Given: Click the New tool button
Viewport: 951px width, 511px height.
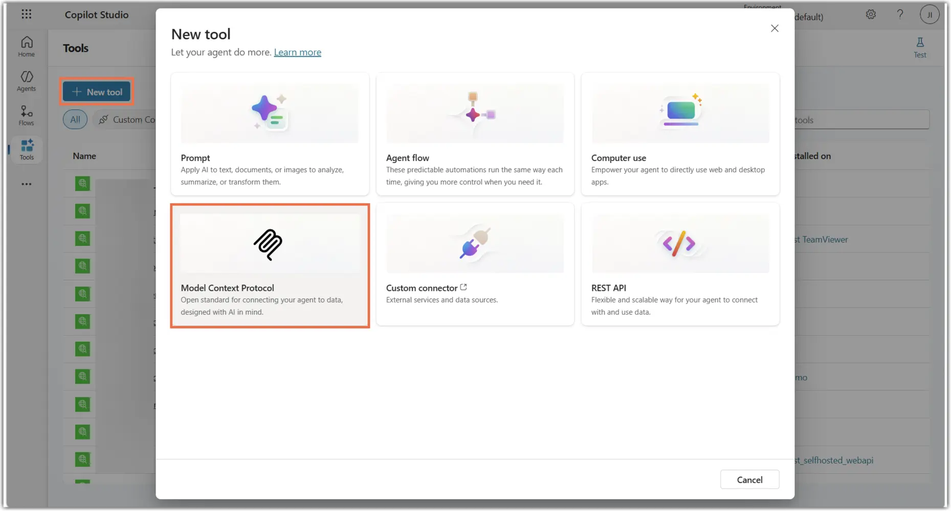Looking at the screenshot, I should tap(97, 92).
